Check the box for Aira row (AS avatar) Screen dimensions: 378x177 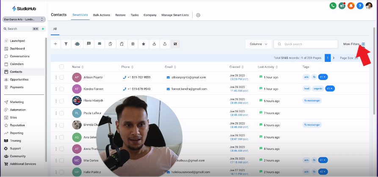tap(61, 137)
